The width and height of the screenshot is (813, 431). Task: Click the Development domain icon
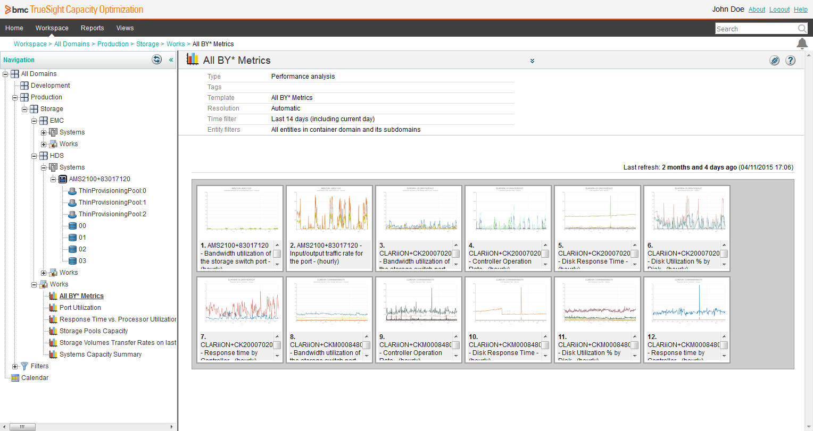point(24,86)
